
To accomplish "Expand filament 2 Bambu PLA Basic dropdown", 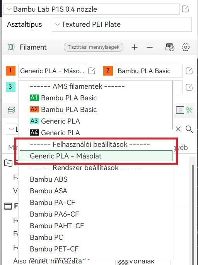I will (x=149, y=71).
